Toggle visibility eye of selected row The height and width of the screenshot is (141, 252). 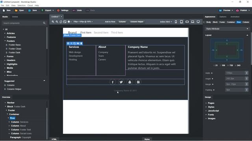(x=78, y=43)
